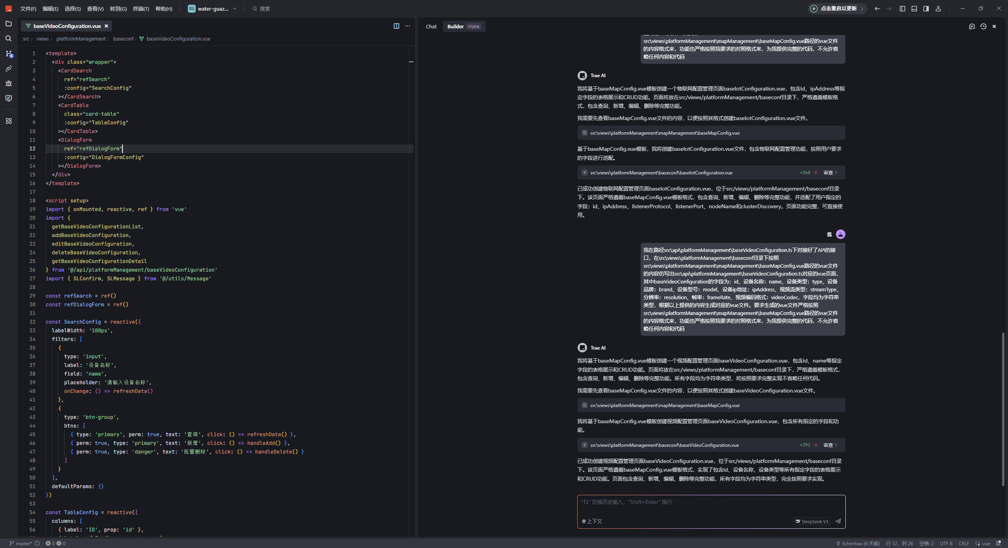The width and height of the screenshot is (1008, 548).
Task: Open chat history clock icon
Action: coord(983,26)
